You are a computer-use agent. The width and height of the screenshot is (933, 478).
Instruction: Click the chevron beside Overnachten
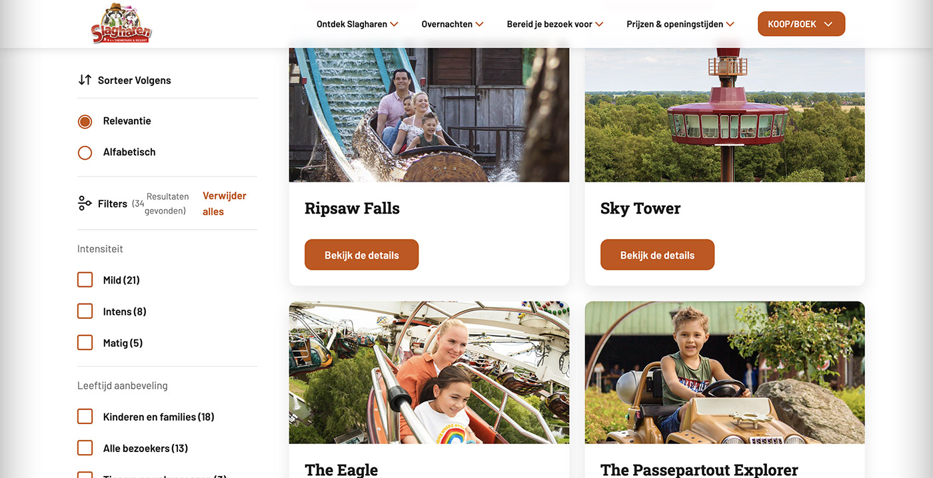pos(479,25)
